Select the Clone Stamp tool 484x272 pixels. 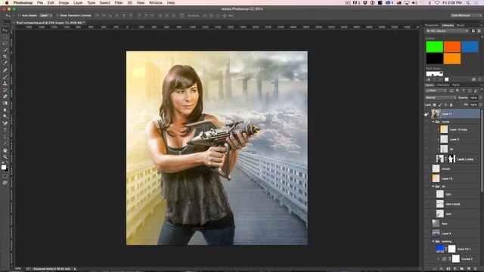click(x=5, y=83)
